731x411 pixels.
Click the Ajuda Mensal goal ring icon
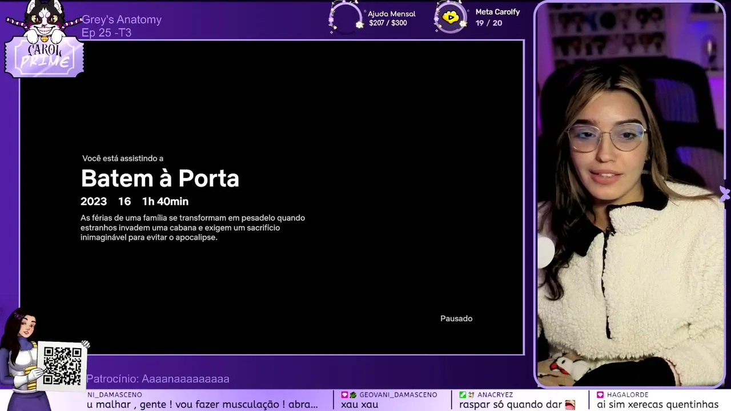tap(347, 18)
